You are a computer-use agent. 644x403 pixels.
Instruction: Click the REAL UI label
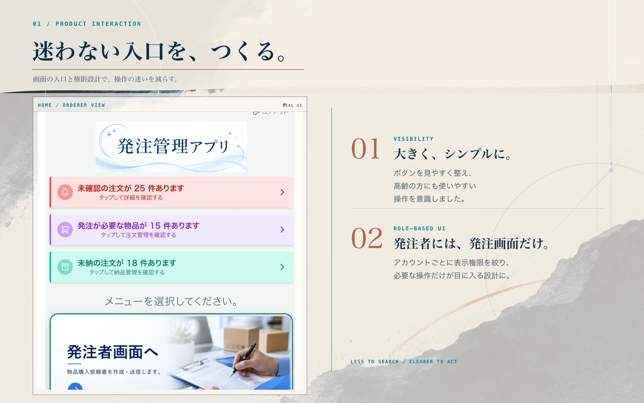point(292,105)
